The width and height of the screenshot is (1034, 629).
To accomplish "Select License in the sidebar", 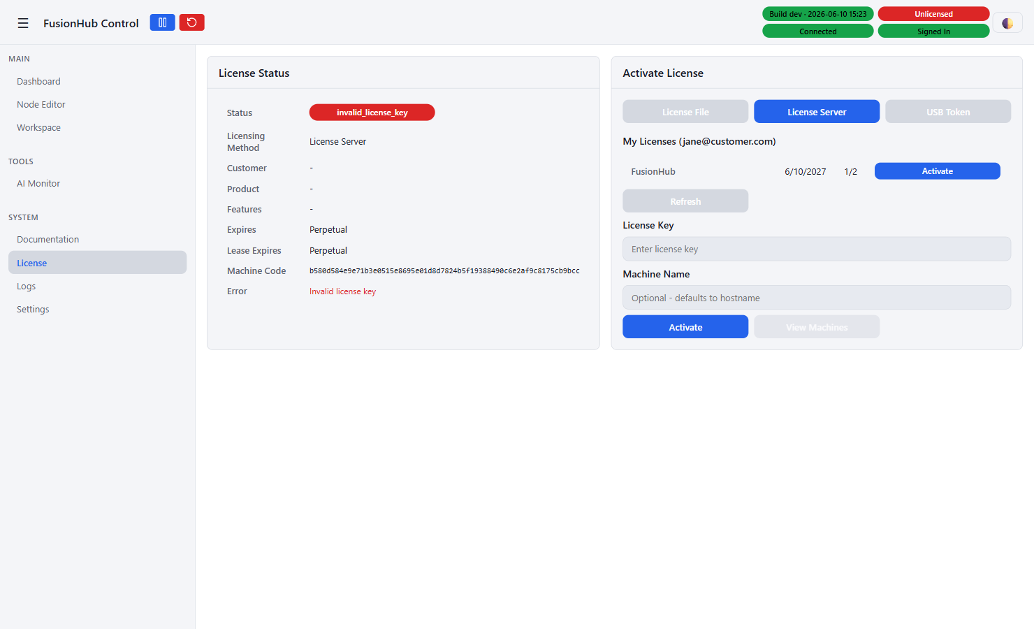I will point(97,263).
